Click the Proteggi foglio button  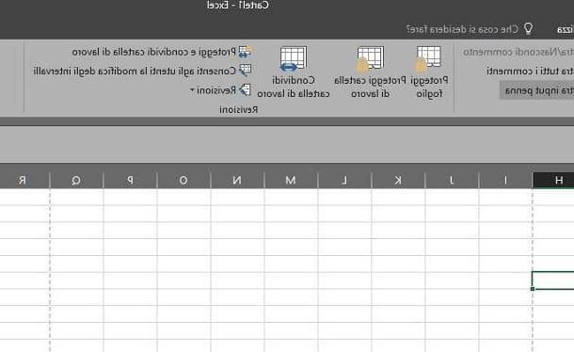(x=429, y=72)
